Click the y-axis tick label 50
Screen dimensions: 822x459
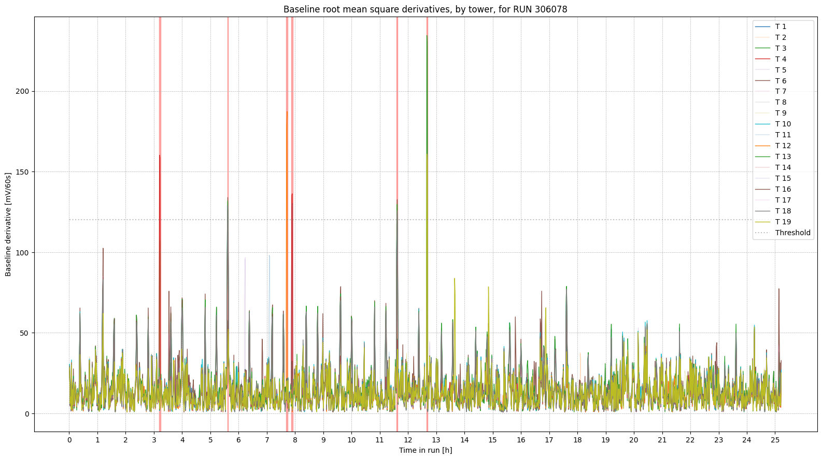pyautogui.click(x=24, y=333)
